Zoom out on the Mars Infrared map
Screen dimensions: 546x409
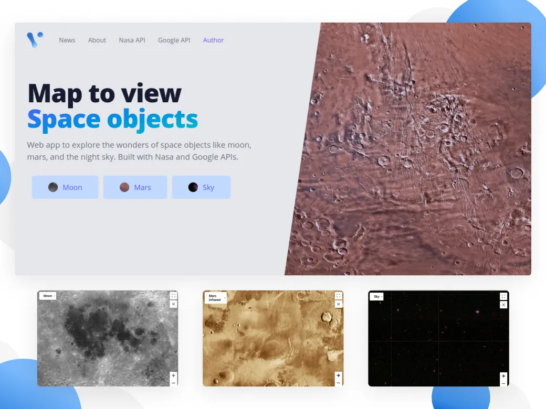pyautogui.click(x=339, y=383)
